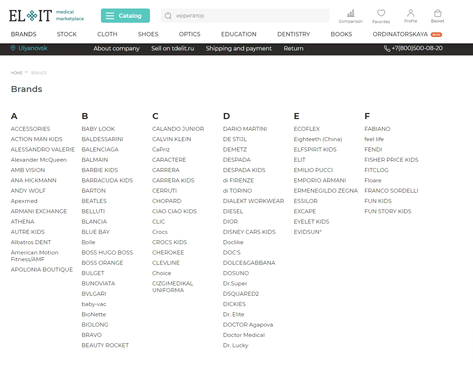This screenshot has width=473, height=371.
Task: Open the Return page link
Action: coord(294,48)
